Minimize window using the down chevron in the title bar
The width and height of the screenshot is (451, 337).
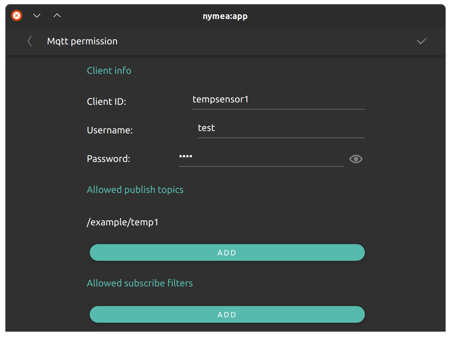[37, 15]
